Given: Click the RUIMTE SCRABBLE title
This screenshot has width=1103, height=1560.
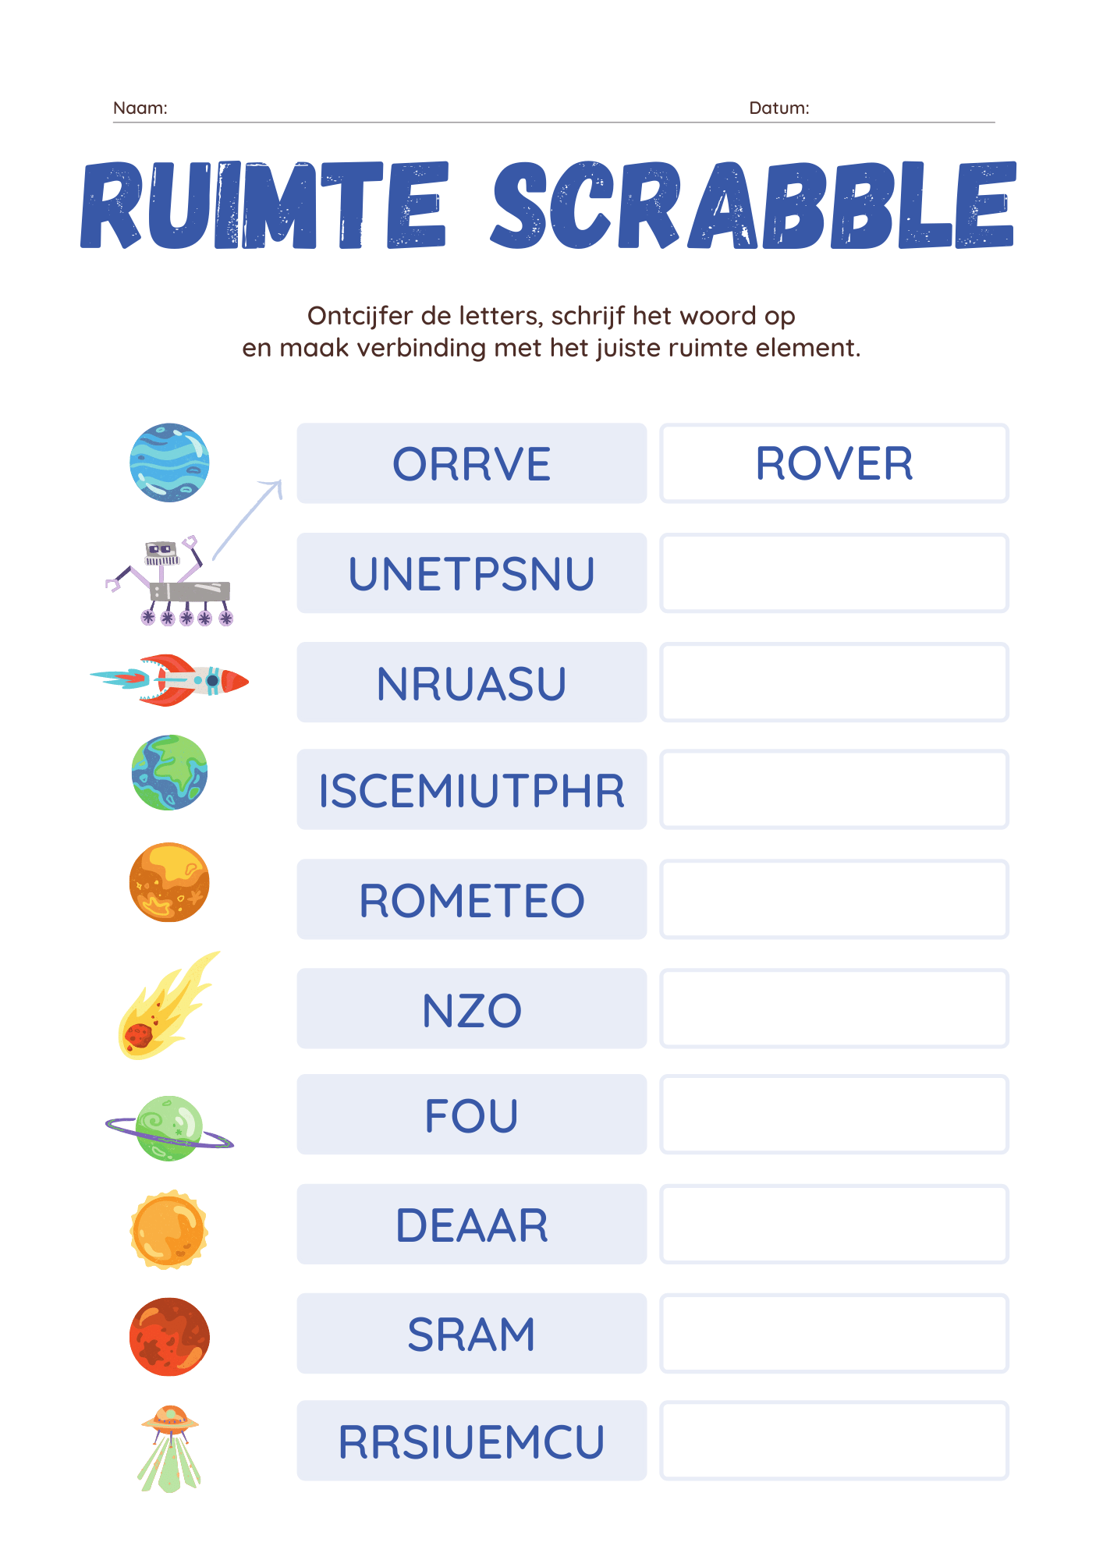Looking at the screenshot, I should pos(549,205).
